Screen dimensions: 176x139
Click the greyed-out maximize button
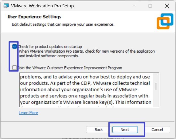pos(150,6)
